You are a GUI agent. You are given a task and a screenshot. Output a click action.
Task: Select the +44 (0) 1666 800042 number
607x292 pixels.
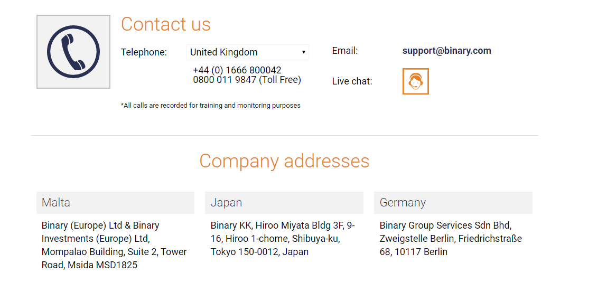237,70
